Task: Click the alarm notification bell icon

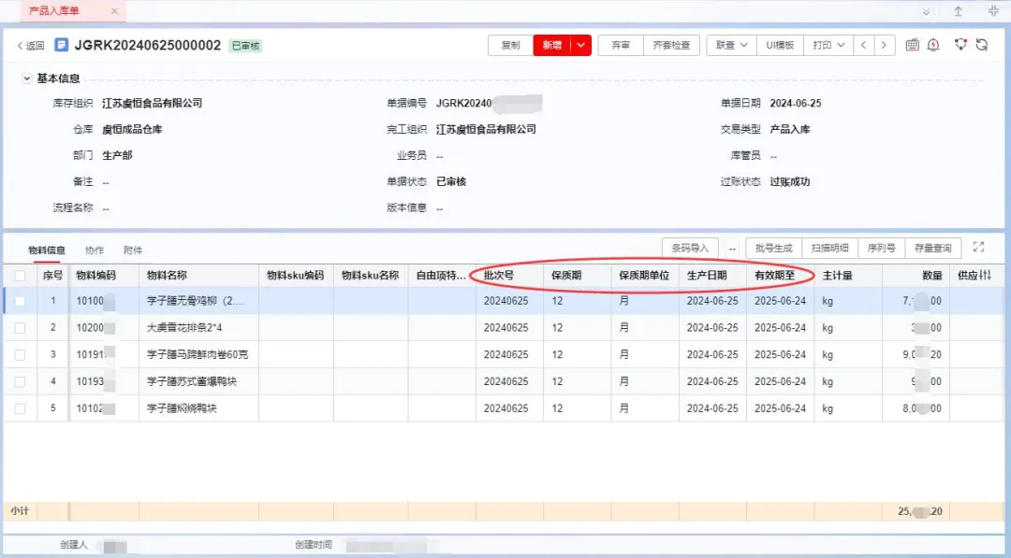Action: pos(933,45)
